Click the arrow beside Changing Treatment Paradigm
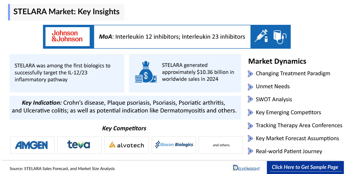The width and height of the screenshot is (348, 174). tap(250, 74)
